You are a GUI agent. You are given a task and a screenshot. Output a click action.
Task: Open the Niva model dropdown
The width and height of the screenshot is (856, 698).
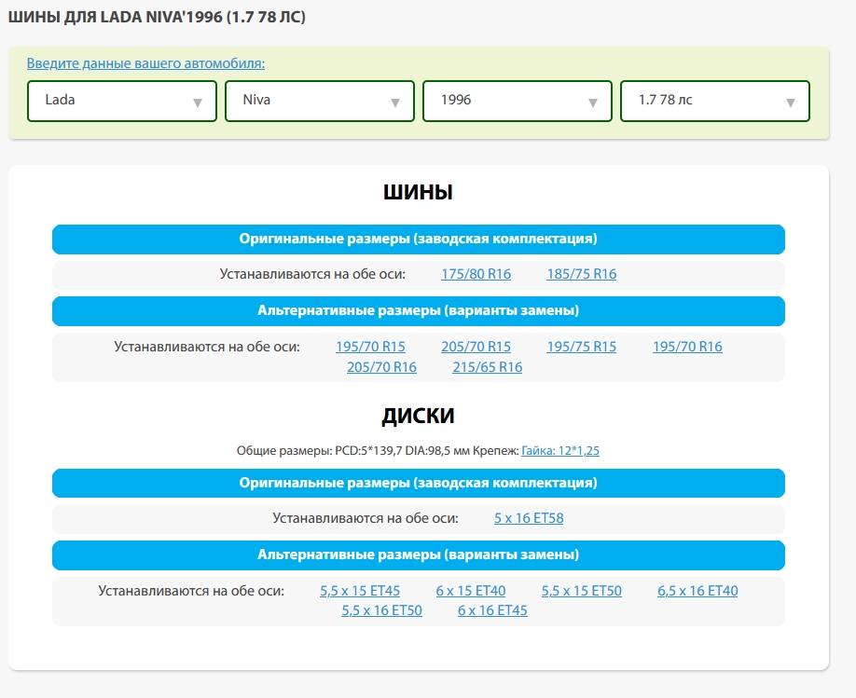[x=319, y=101]
